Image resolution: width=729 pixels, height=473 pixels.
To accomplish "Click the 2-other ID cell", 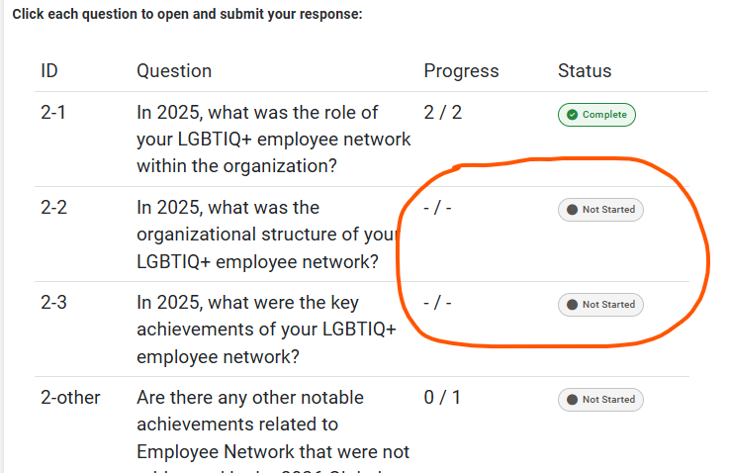I will tap(70, 398).
